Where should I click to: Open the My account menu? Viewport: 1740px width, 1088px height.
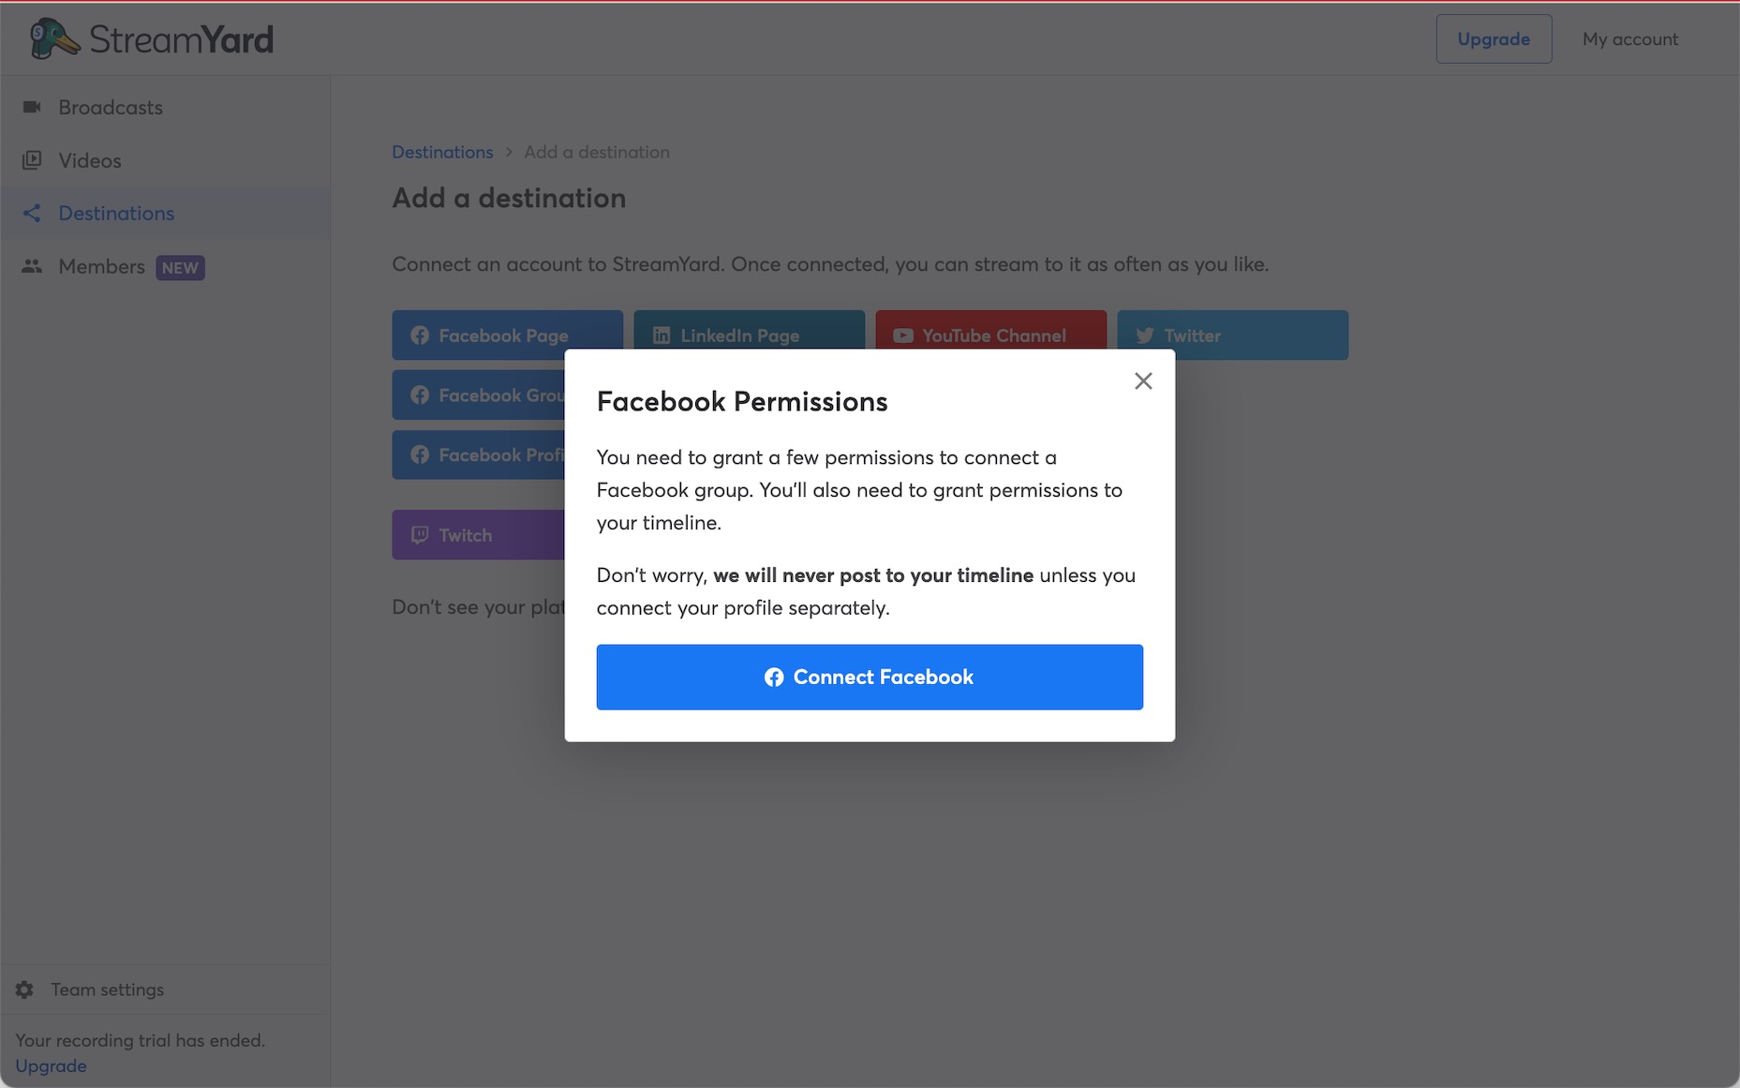click(x=1630, y=38)
